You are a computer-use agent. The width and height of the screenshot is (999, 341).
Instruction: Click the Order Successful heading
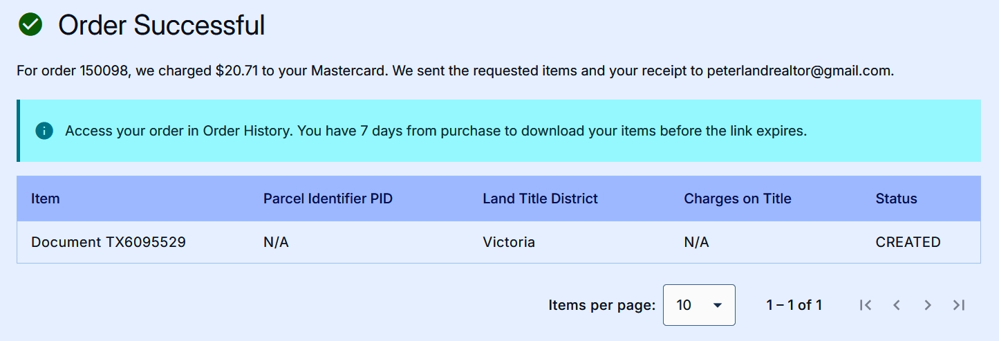coord(161,26)
